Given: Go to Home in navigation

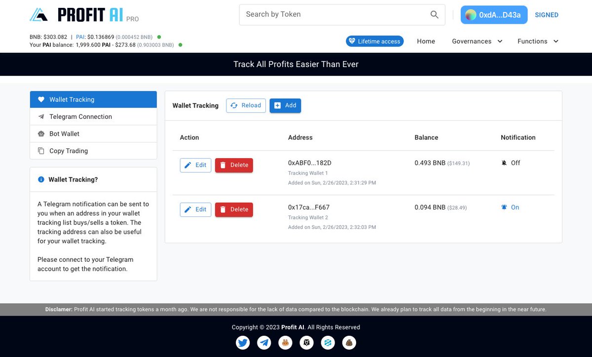Looking at the screenshot, I should (426, 41).
